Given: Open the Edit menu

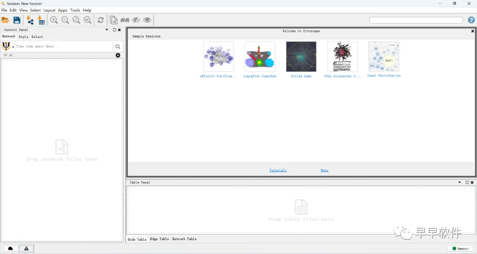Looking at the screenshot, I should [x=13, y=10].
